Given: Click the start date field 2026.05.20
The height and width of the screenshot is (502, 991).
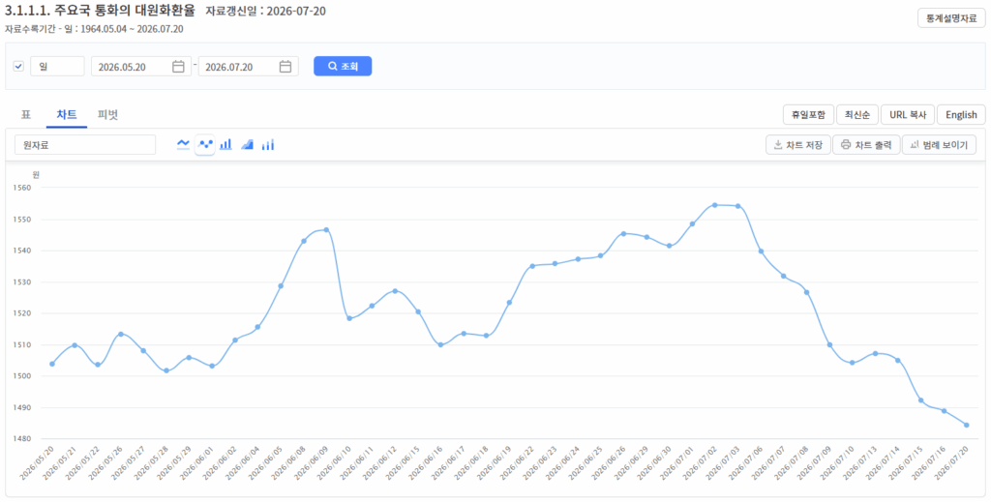Looking at the screenshot, I should pos(141,67).
